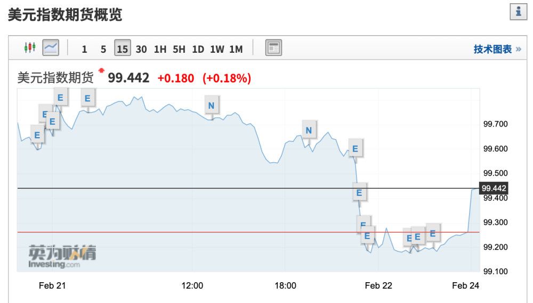Click the N news marker after 18:00
This screenshot has height=303, width=533.
click(309, 130)
